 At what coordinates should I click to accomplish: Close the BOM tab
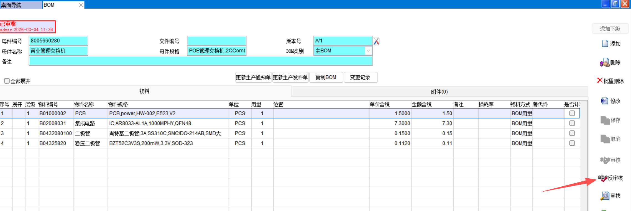pyautogui.click(x=81, y=5)
